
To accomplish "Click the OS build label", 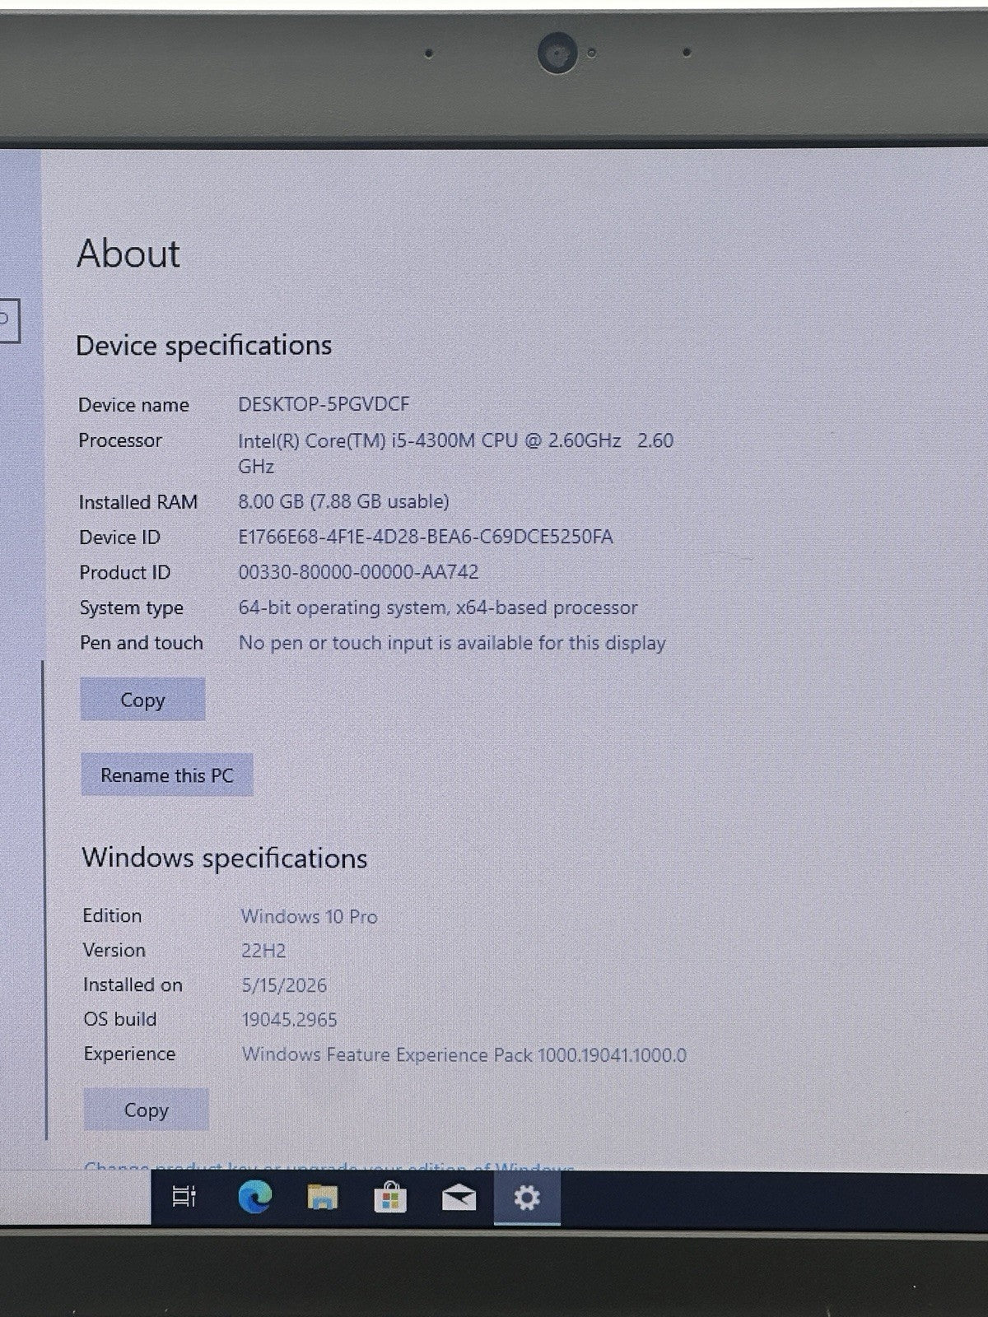I will (x=120, y=1019).
